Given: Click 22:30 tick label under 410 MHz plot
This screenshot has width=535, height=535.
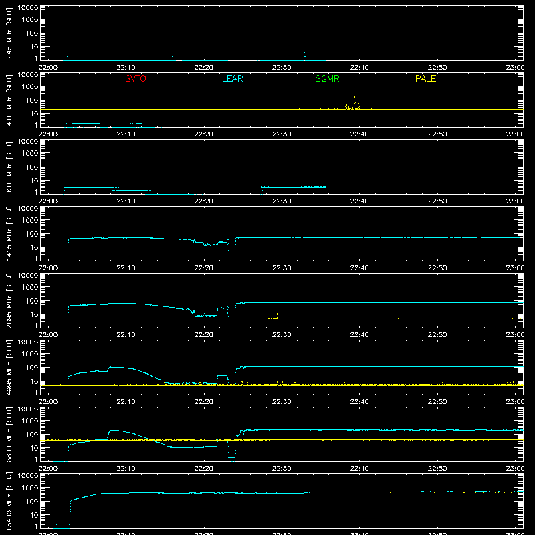Looking at the screenshot, I should 282,134.
